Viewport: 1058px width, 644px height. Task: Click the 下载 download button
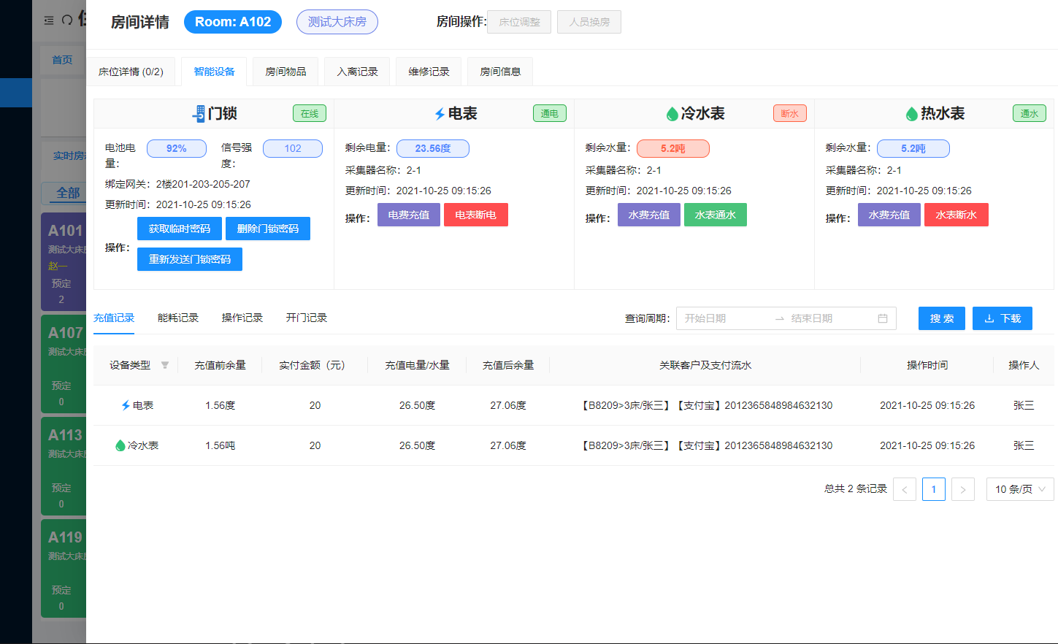point(1003,318)
